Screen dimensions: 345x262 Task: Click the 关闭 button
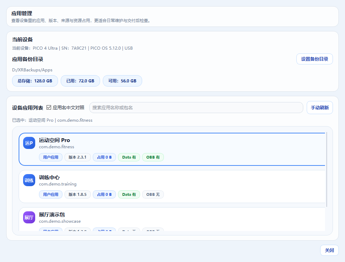329,250
